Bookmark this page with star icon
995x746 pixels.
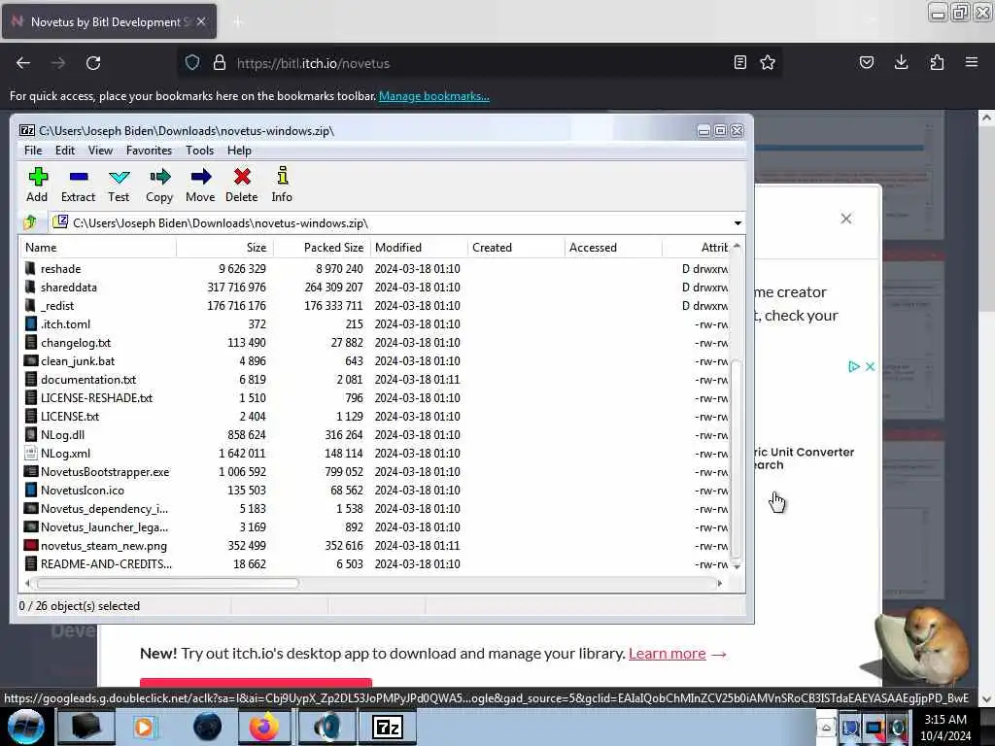point(768,62)
